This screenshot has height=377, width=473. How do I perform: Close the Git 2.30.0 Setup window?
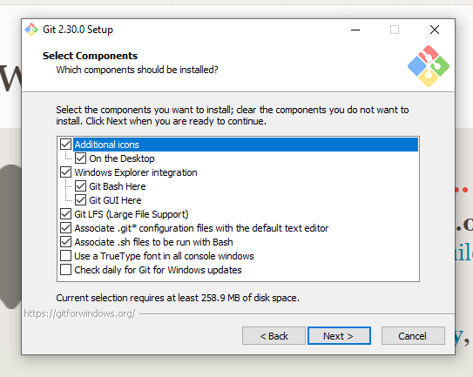[435, 30]
